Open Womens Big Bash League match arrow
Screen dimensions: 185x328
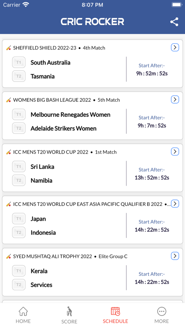(x=175, y=99)
